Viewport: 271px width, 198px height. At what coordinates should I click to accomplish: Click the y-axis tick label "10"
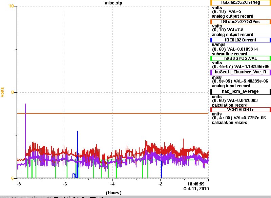click(x=11, y=6)
